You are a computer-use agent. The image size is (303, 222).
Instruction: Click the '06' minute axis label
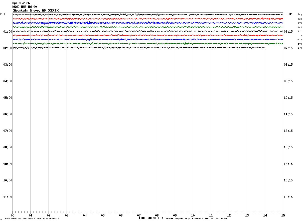pyautogui.click(x=121, y=215)
